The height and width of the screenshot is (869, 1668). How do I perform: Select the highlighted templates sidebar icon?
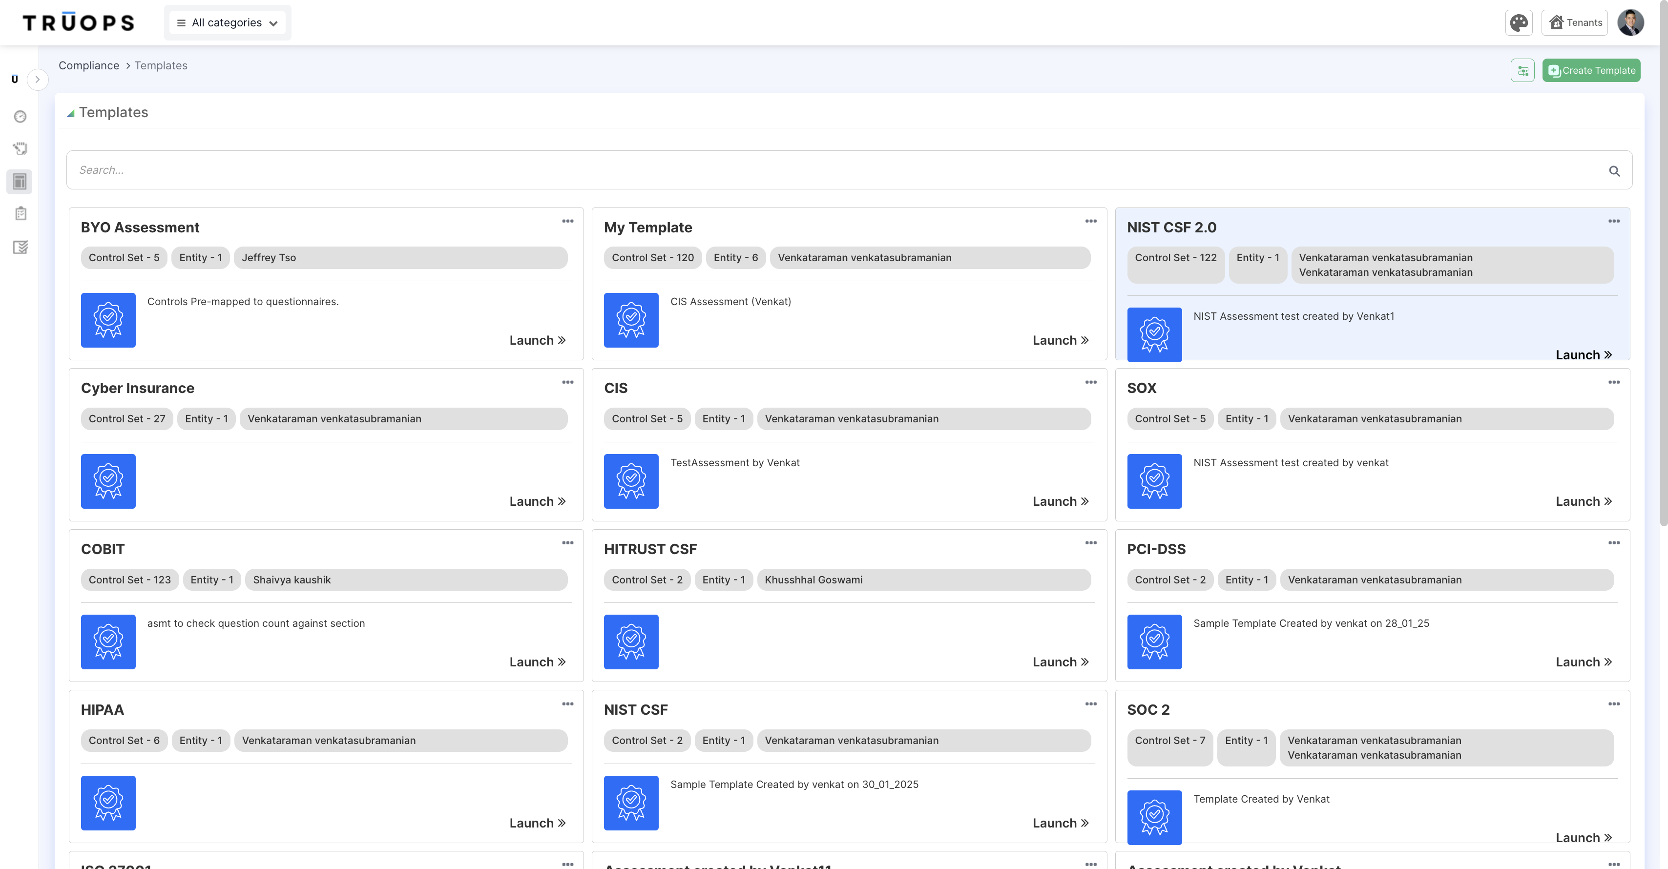coord(20,181)
